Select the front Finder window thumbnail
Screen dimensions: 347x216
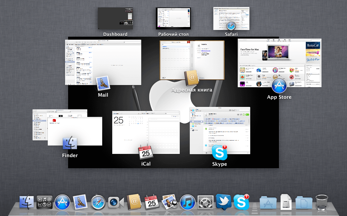coord(75,131)
